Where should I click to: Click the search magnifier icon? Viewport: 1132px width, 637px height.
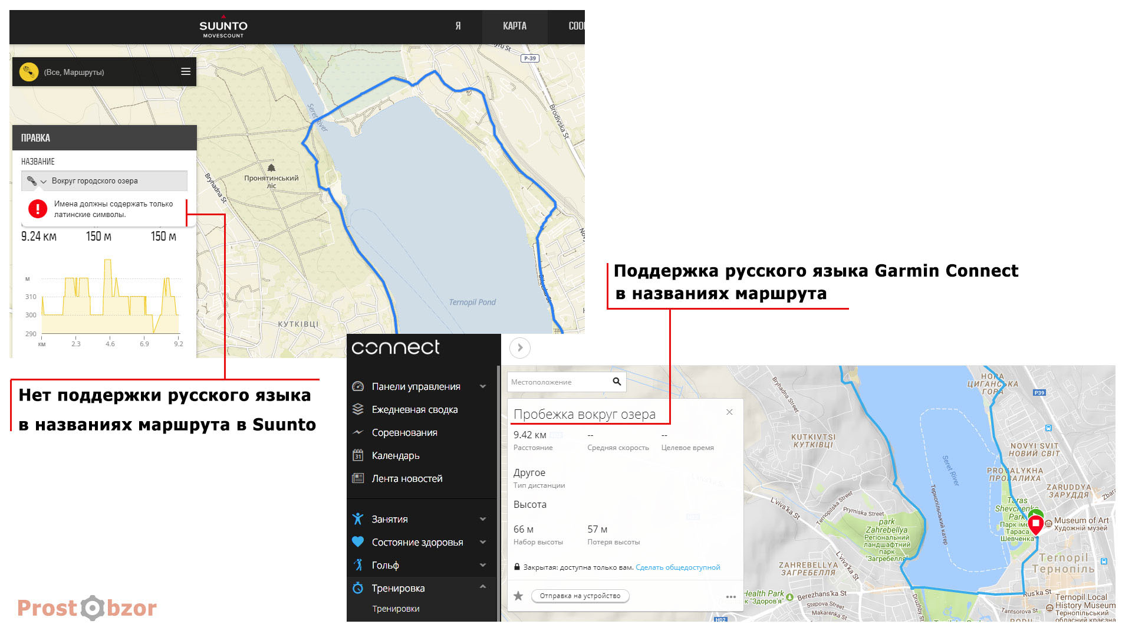(x=617, y=382)
